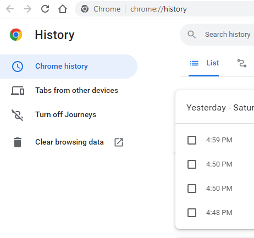Click the Chrome logo next to History

click(16, 35)
